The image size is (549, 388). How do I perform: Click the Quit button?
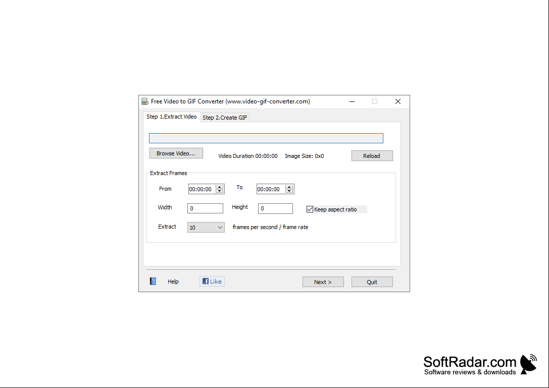372,282
